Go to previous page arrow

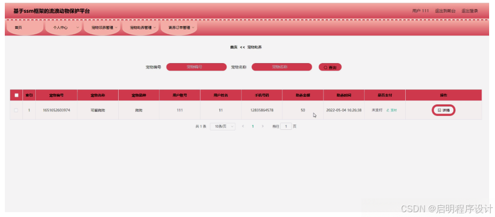click(x=243, y=126)
